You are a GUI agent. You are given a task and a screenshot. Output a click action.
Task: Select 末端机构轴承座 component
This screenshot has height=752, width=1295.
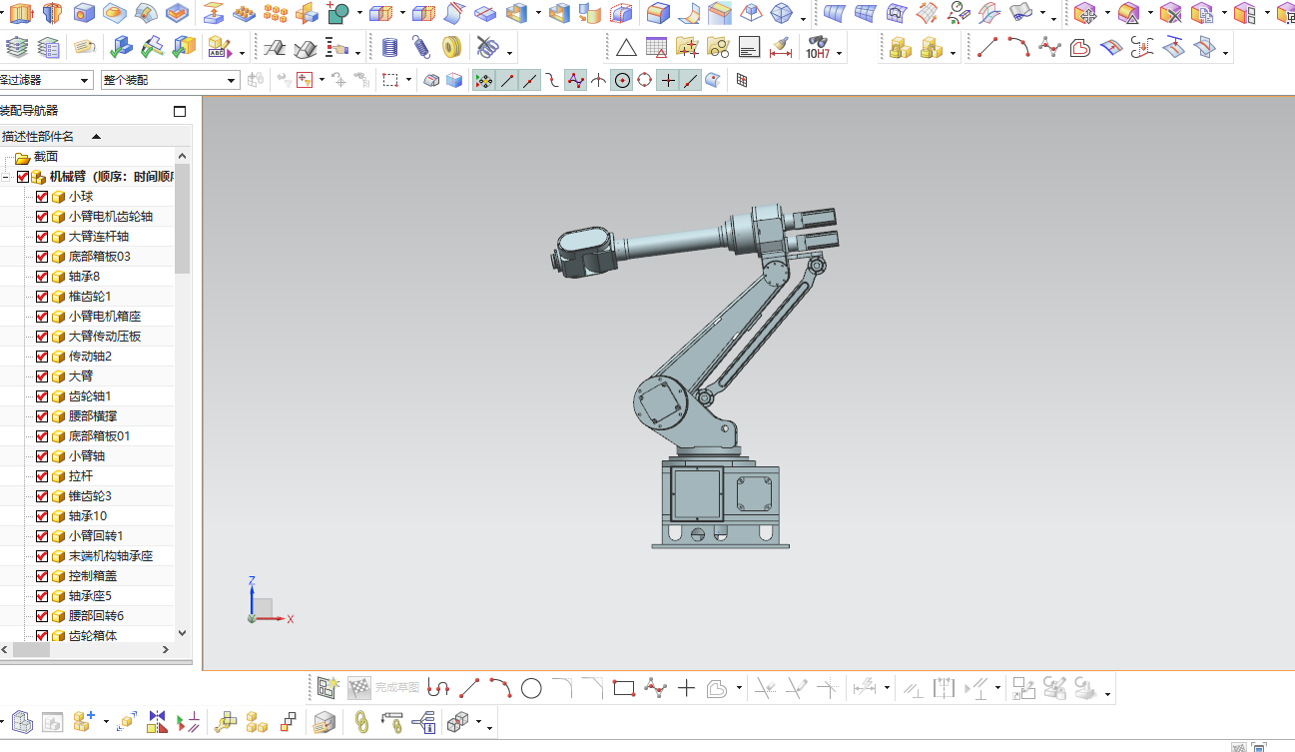[x=111, y=556]
